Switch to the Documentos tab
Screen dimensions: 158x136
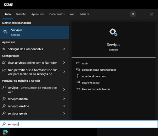click(57, 14)
